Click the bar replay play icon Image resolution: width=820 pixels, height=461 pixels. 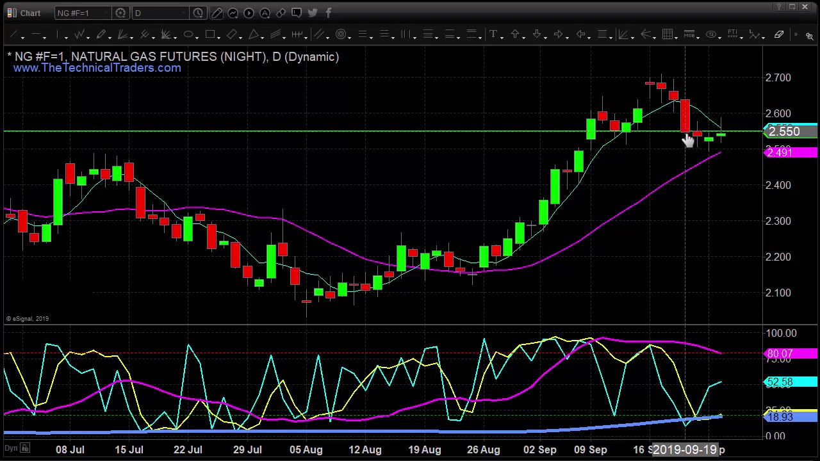coord(249,13)
